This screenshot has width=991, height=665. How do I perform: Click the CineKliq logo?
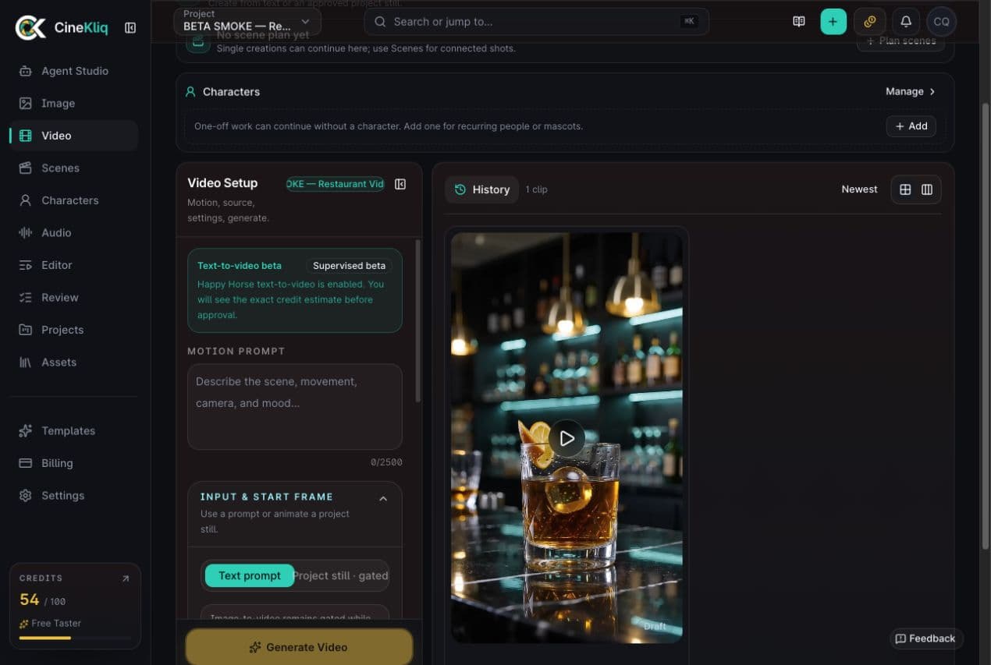tap(62, 27)
